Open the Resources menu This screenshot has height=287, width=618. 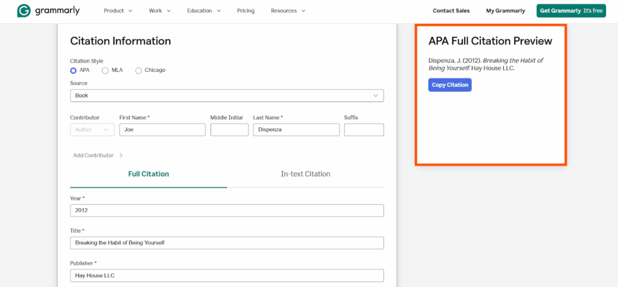(x=288, y=11)
